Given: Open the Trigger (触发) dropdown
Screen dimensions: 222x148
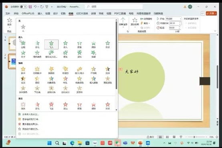Looking at the screenshot, I should [x=145, y=23].
